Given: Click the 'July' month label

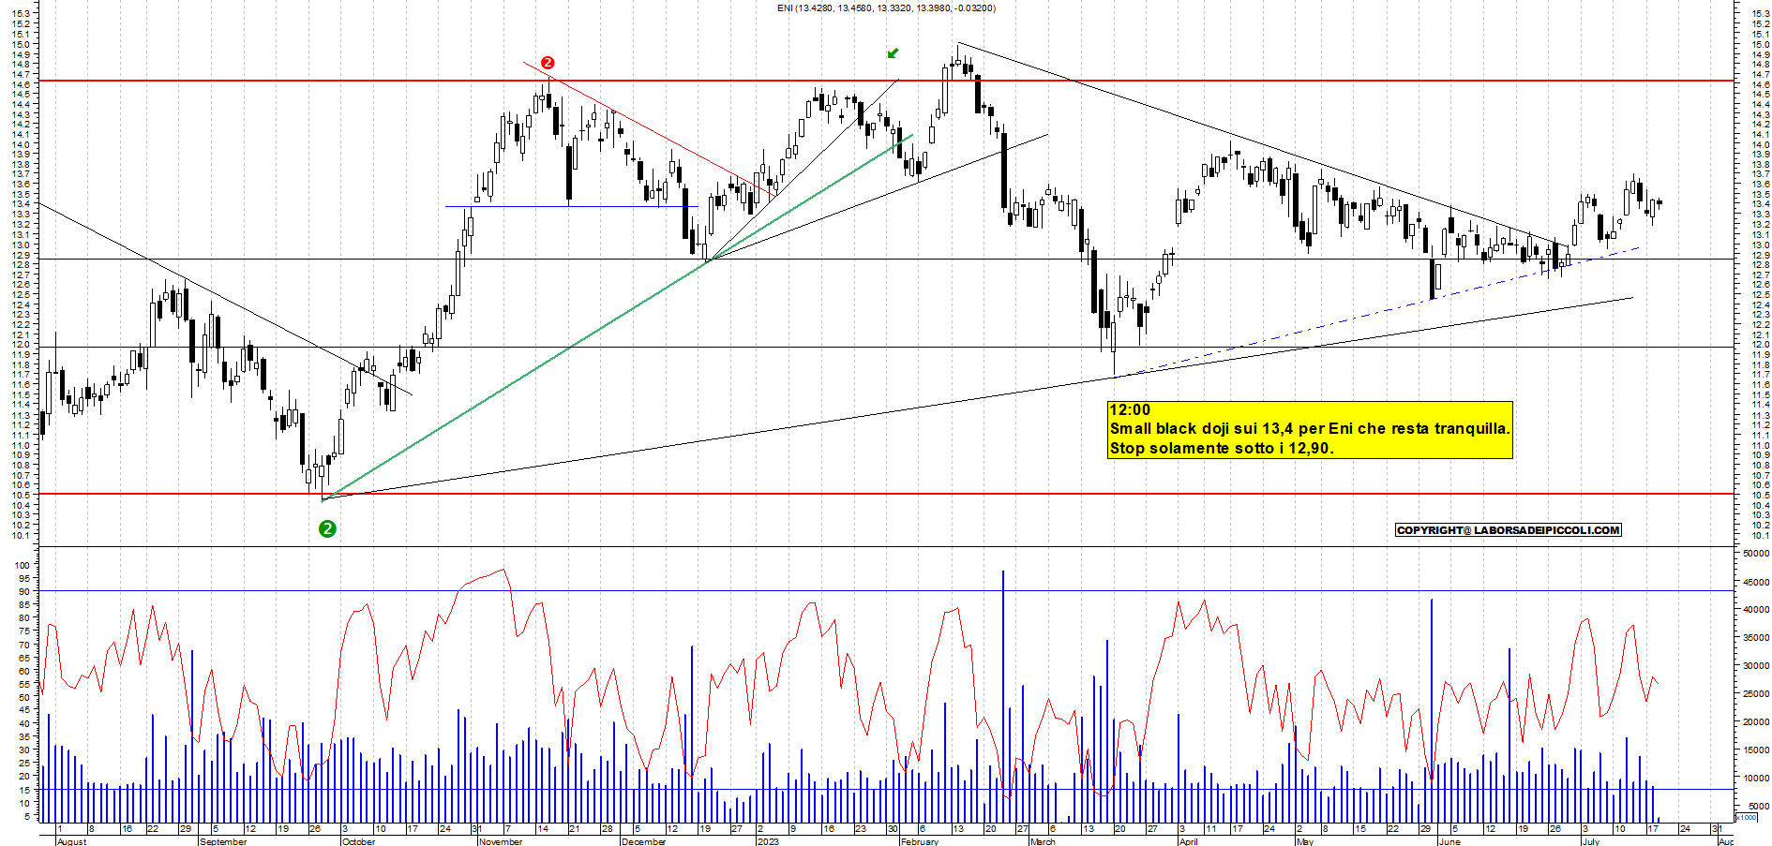Looking at the screenshot, I should click(1591, 841).
